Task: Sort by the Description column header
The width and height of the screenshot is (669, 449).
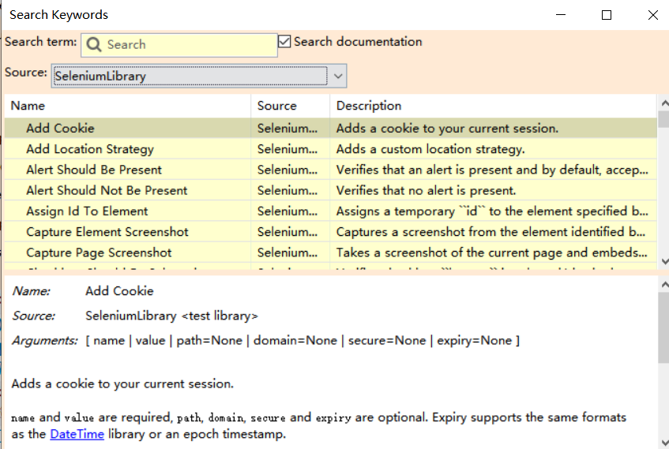Action: [490, 106]
